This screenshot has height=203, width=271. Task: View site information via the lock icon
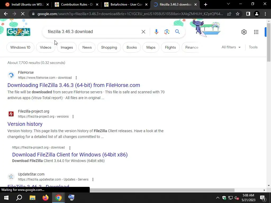(x=33, y=14)
